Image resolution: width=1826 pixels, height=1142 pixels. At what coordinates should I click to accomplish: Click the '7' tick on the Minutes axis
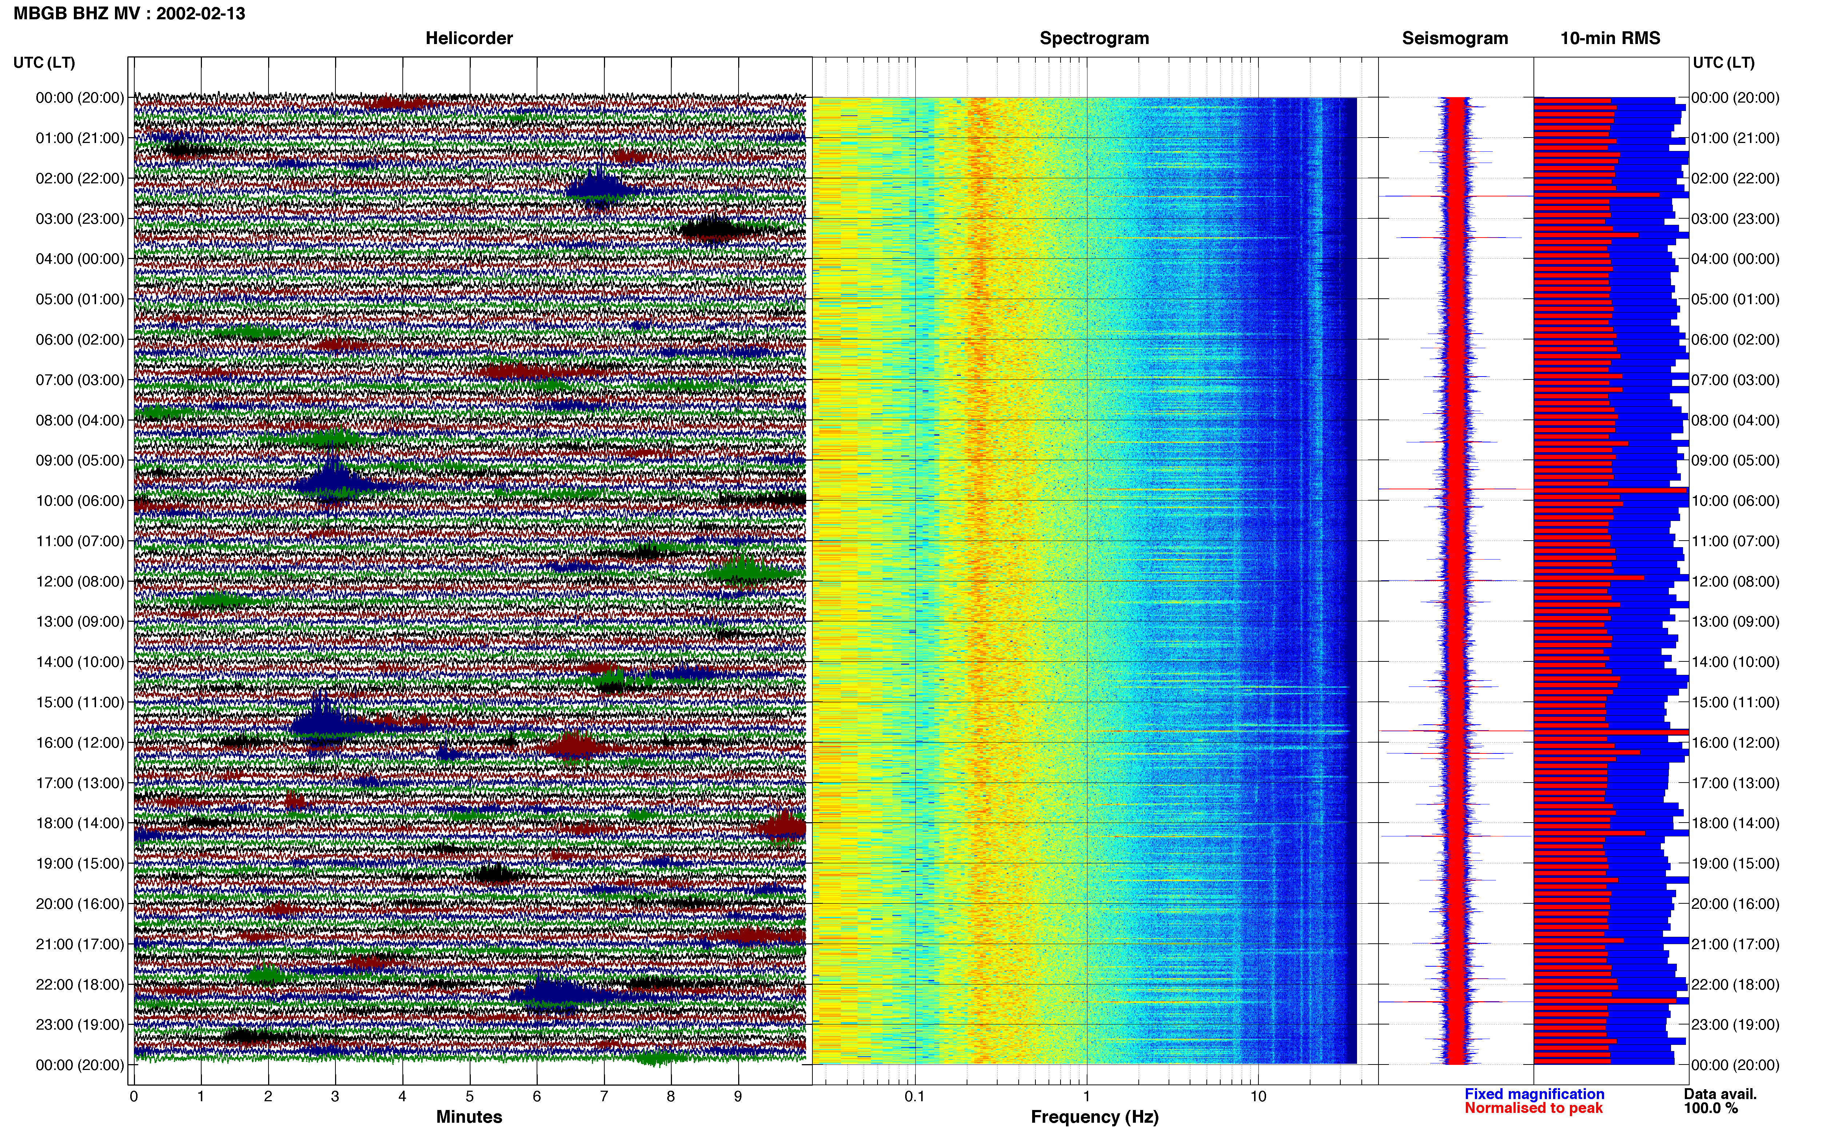(604, 1097)
